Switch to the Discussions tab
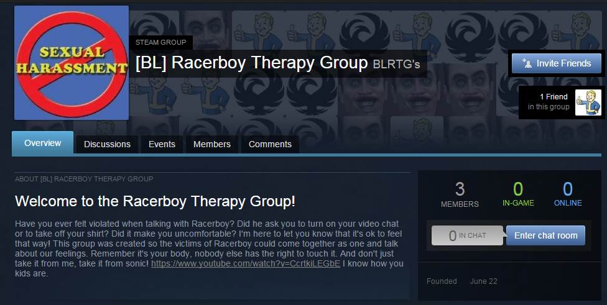 click(107, 144)
